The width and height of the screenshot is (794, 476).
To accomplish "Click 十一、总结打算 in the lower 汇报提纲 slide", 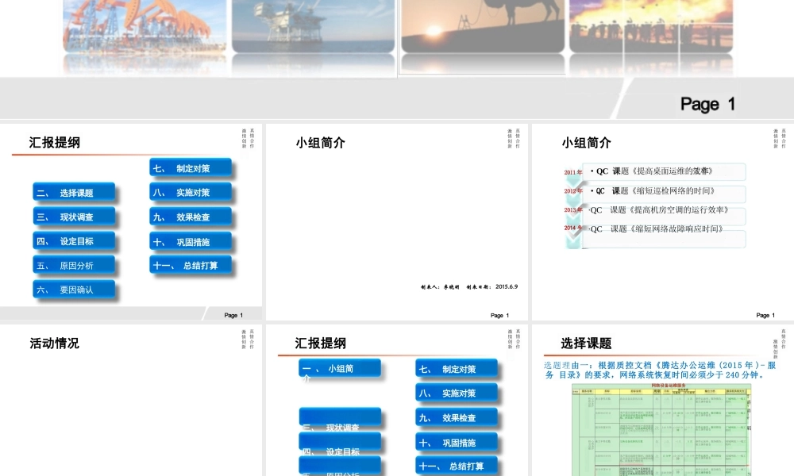I will 457,466.
